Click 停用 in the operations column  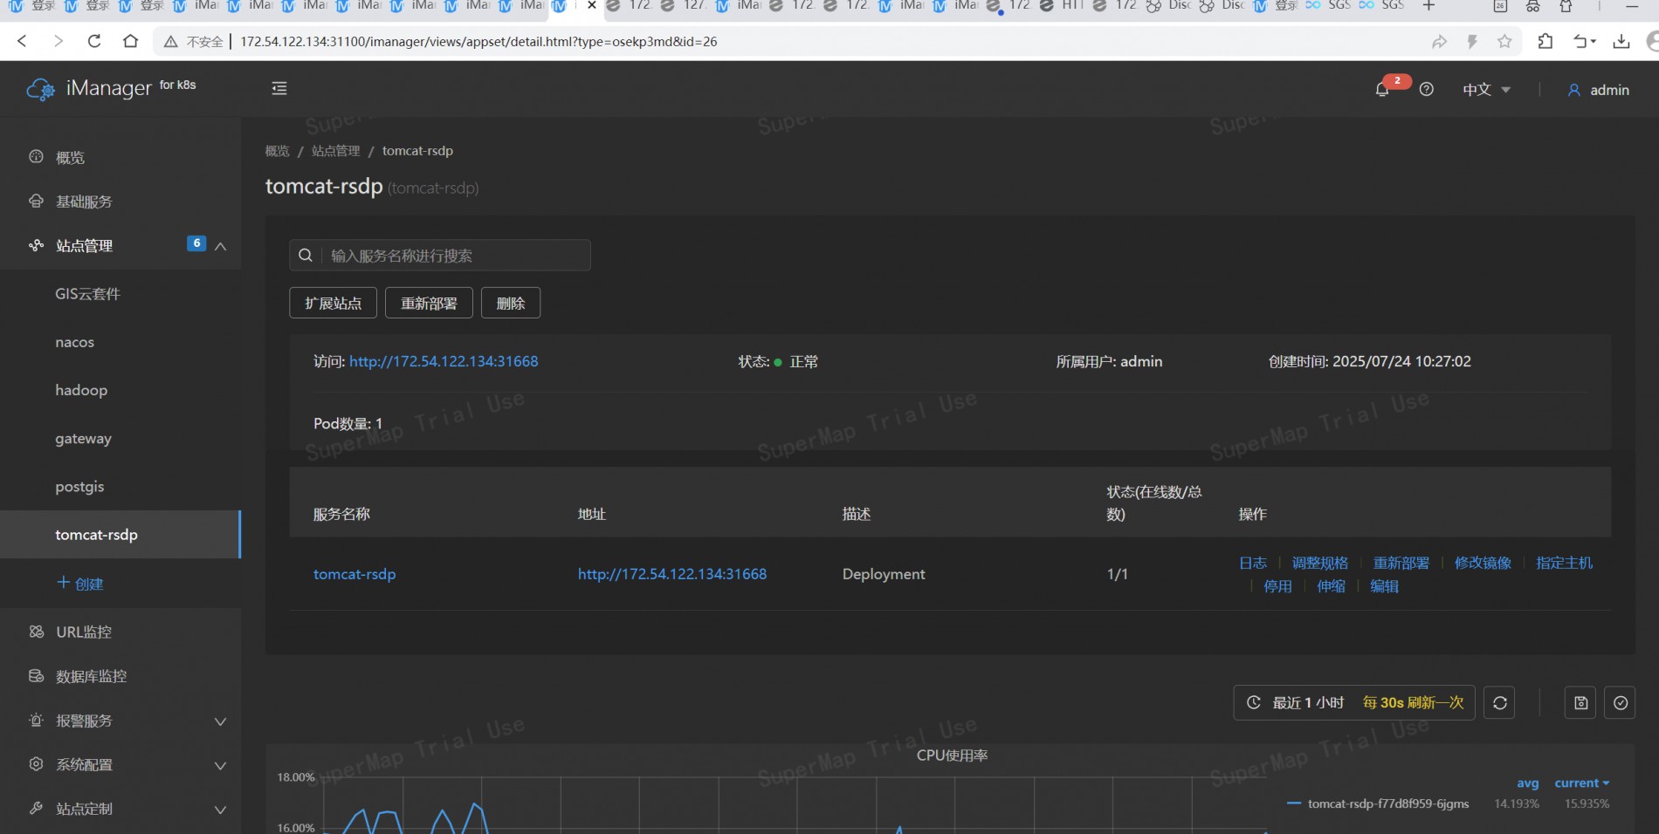(1277, 586)
